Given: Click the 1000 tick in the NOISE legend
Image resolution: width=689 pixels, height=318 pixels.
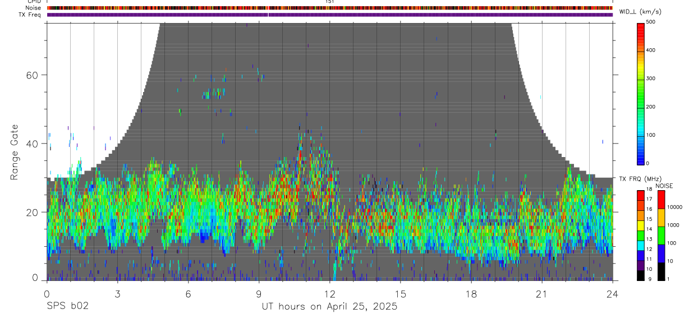Looking at the screenshot, I should 673,225.
